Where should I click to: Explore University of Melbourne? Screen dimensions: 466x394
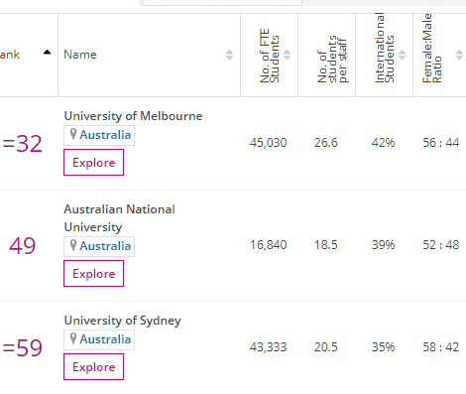(94, 162)
